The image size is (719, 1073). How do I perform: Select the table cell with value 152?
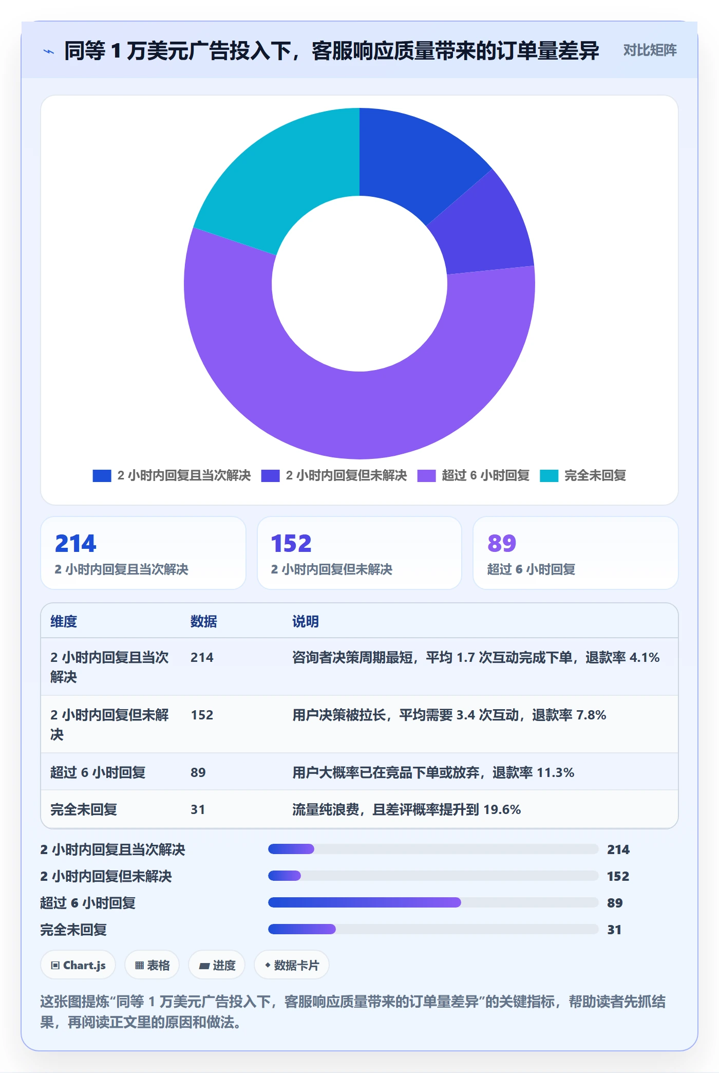pos(202,715)
